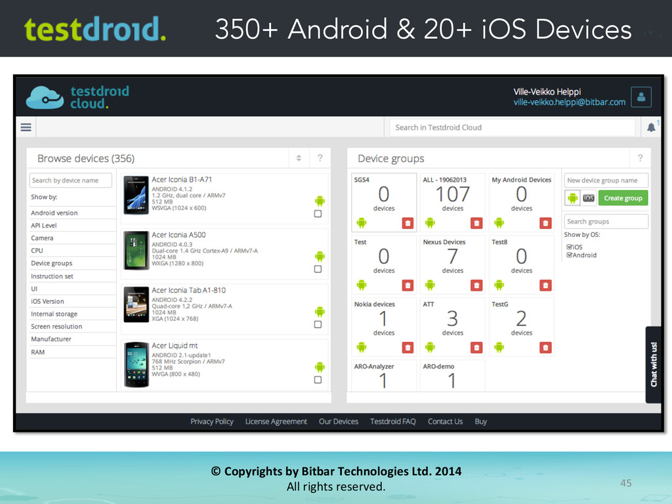The height and width of the screenshot is (504, 672).
Task: Open notifications bell icon
Action: tap(651, 127)
